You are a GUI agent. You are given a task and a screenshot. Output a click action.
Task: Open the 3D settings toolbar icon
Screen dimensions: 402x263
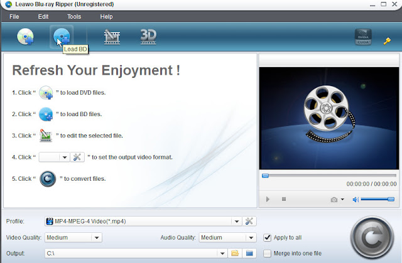click(x=148, y=37)
